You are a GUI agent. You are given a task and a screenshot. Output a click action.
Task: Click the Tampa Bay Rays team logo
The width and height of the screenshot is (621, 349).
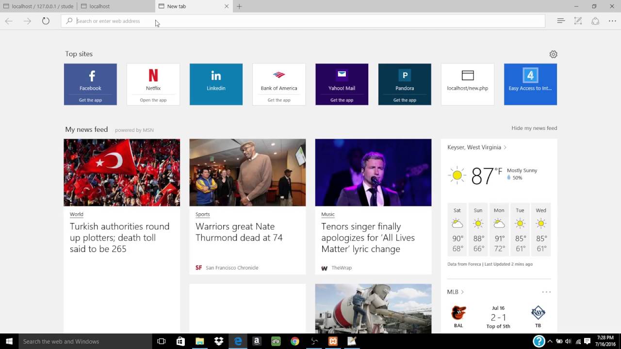point(538,313)
